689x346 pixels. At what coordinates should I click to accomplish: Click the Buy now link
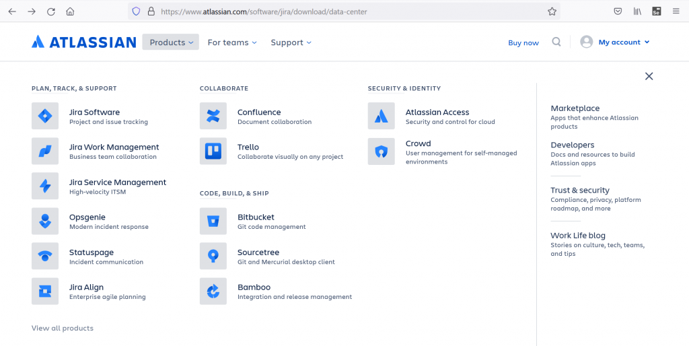point(523,42)
